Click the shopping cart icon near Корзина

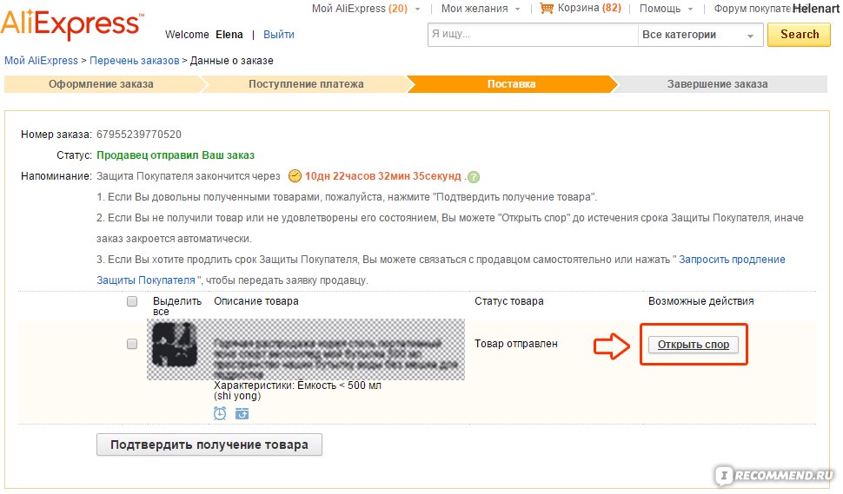tap(546, 9)
